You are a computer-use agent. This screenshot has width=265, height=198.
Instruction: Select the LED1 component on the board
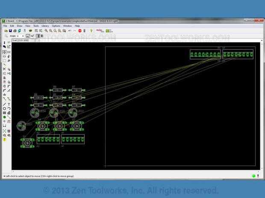coord(21,126)
